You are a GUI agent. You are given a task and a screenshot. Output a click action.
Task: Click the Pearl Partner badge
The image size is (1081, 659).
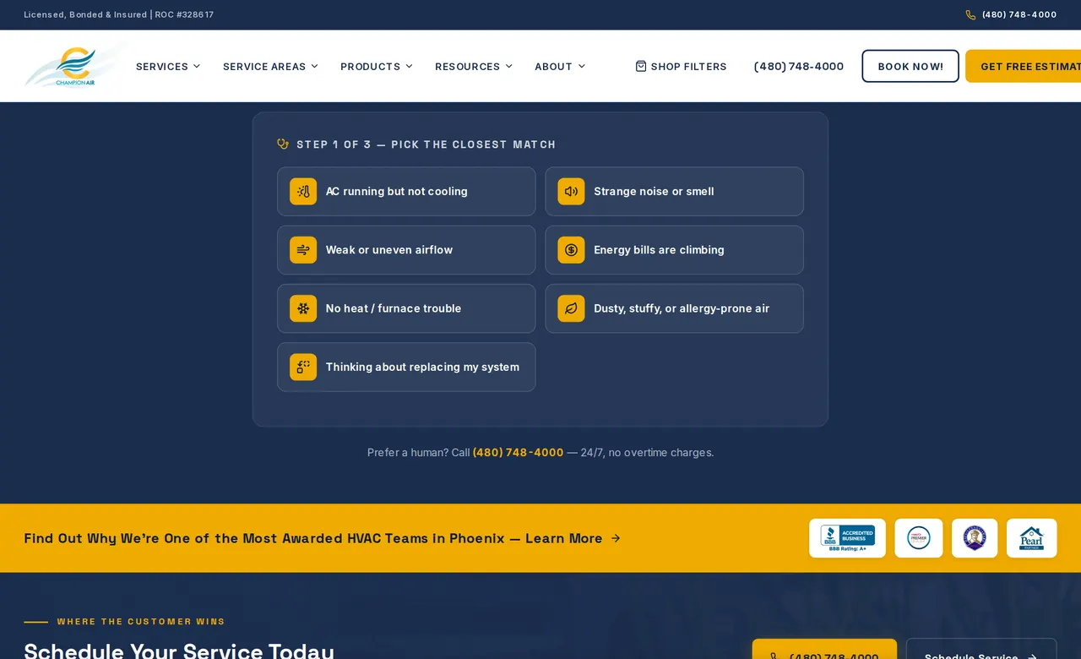pyautogui.click(x=1032, y=538)
